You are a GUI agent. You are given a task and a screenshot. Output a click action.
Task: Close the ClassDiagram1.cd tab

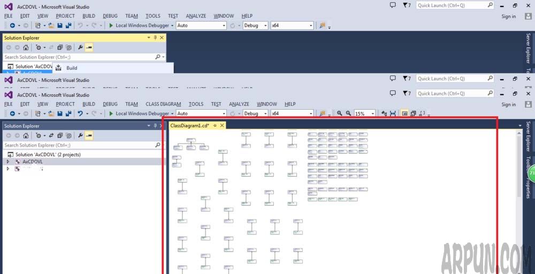coord(222,126)
